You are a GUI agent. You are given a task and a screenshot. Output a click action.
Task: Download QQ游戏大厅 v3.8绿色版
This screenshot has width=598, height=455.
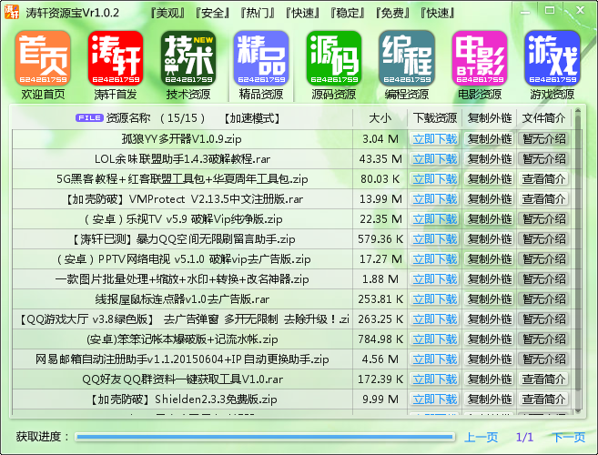[x=435, y=318]
